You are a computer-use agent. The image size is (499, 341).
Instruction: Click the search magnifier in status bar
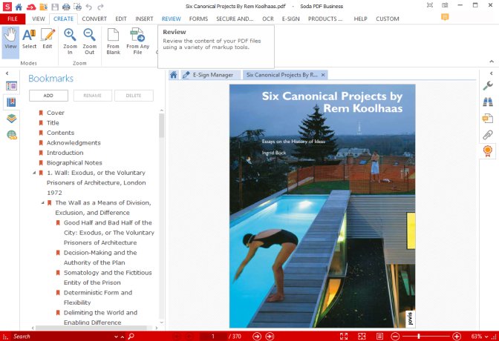point(131,337)
